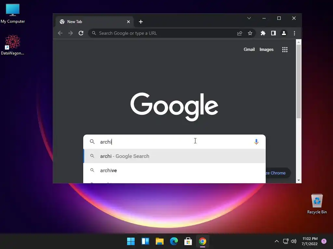Click the Chrome taskbar icon
The height and width of the screenshot is (249, 333).
pyautogui.click(x=202, y=241)
